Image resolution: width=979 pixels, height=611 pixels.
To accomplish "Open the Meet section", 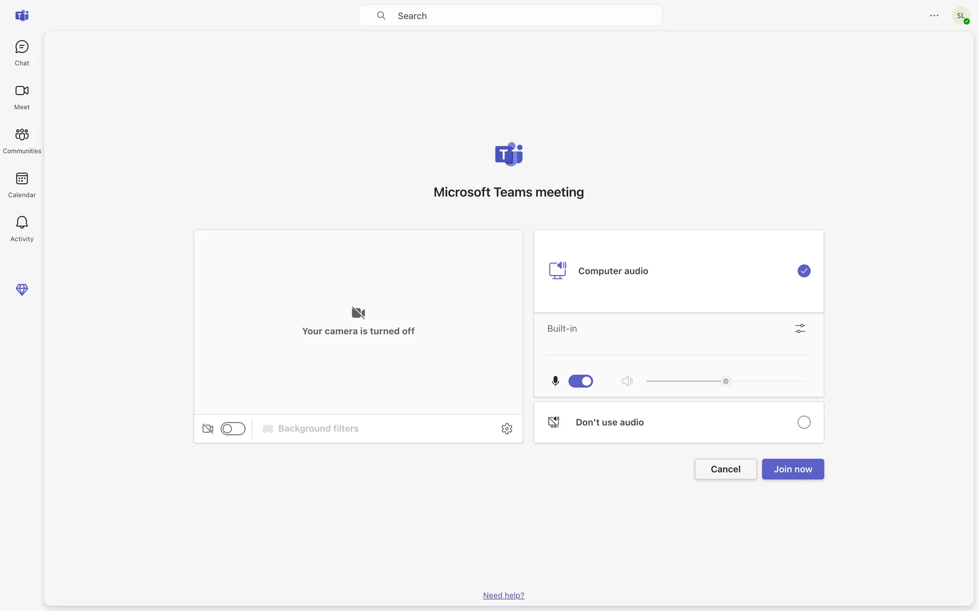I will pos(22,97).
